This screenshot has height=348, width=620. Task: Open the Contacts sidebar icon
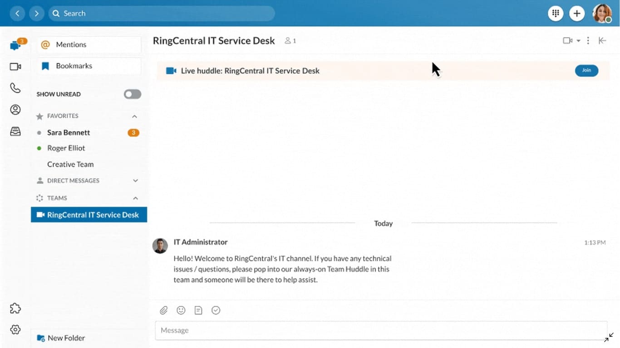click(15, 110)
